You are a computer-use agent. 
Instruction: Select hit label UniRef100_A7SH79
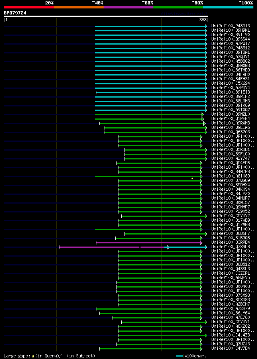pyautogui.click(x=230, y=308)
